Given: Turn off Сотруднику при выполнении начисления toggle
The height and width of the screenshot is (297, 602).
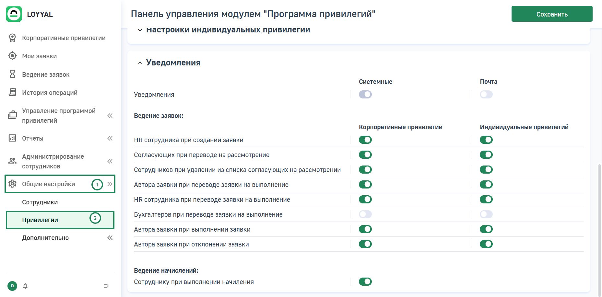Looking at the screenshot, I should tap(365, 282).
